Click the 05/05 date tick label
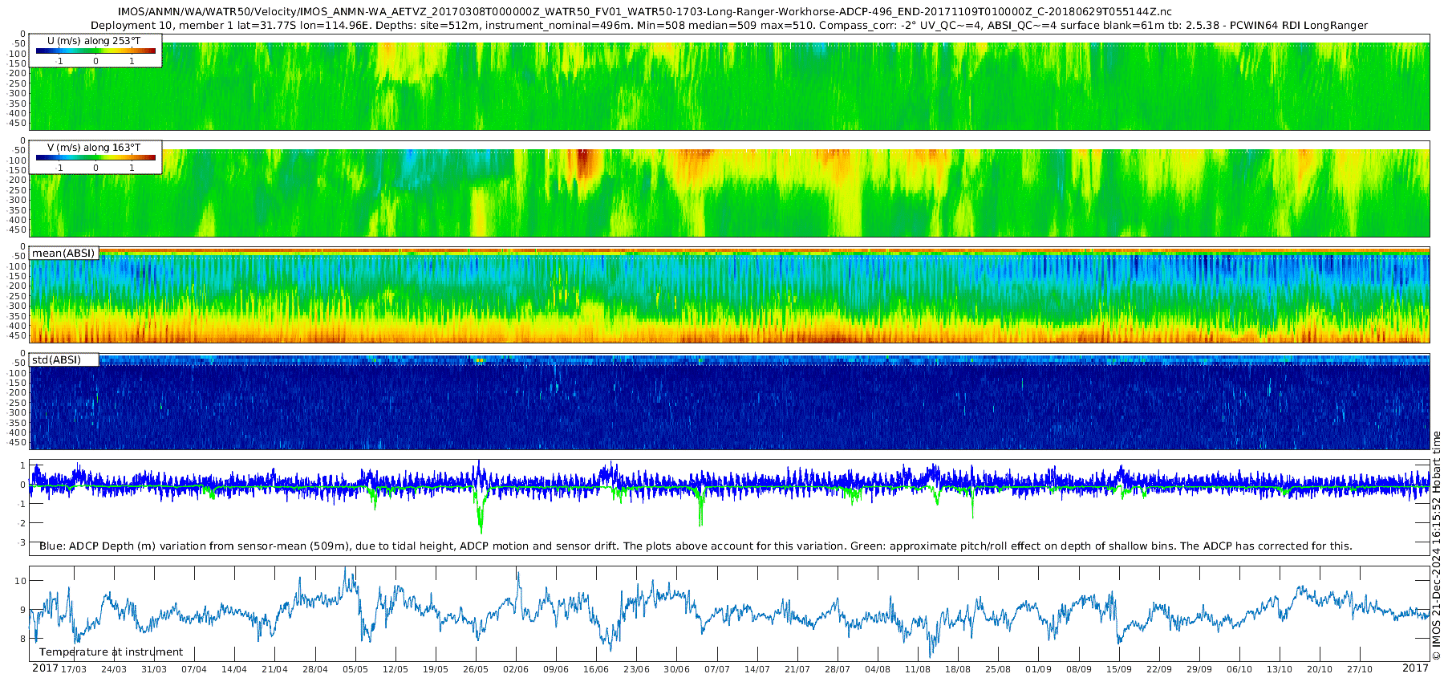Viewport: 1444px width, 682px height. pos(355,669)
